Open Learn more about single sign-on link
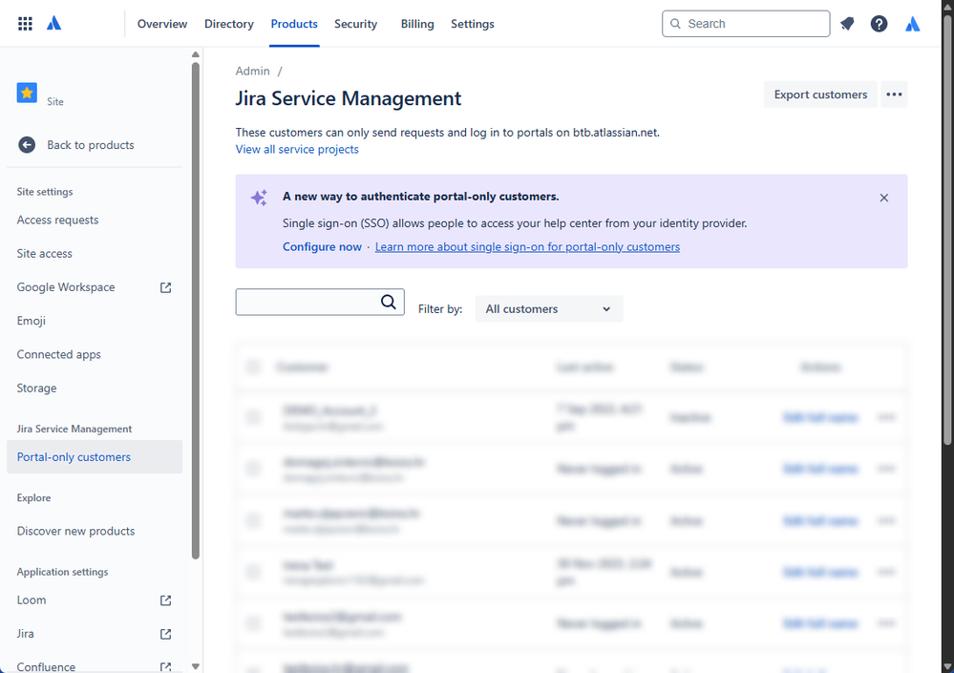 527,247
